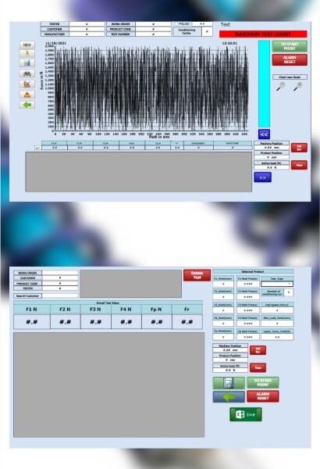Click the green Excel export button

click(x=246, y=414)
